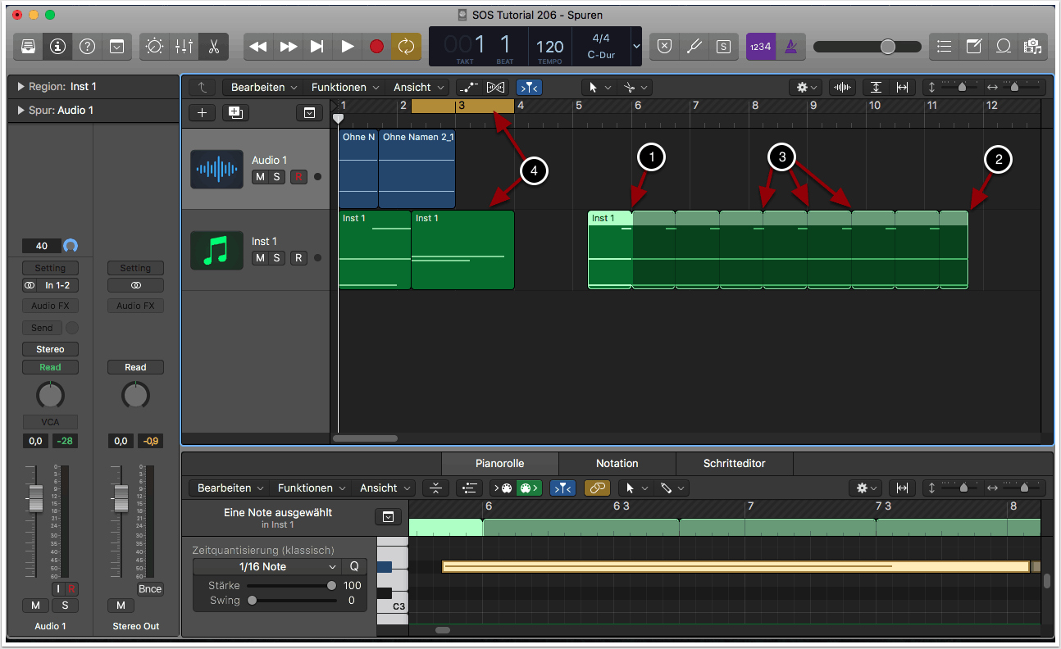Toggle the Cycle mode button
This screenshot has width=1061, height=649.
coord(406,47)
